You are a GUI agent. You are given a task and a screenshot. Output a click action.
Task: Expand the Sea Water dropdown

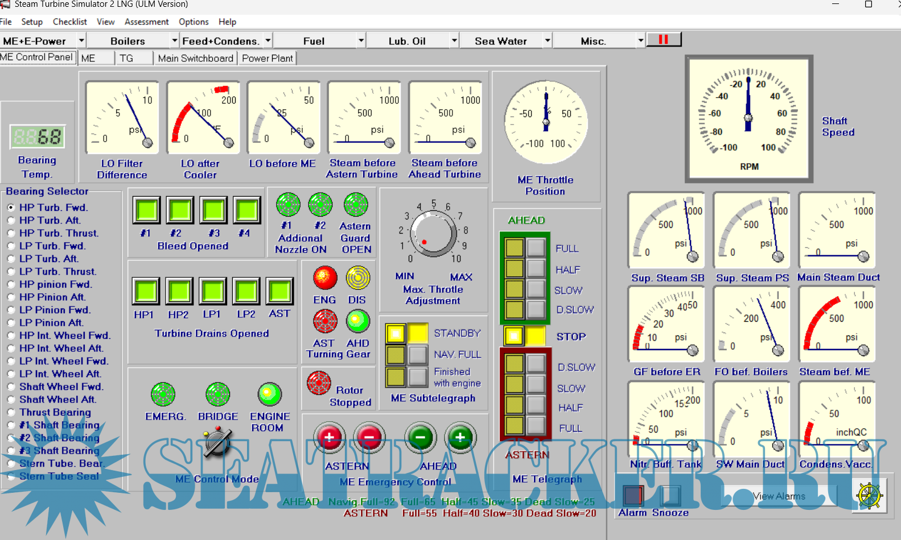tap(547, 41)
